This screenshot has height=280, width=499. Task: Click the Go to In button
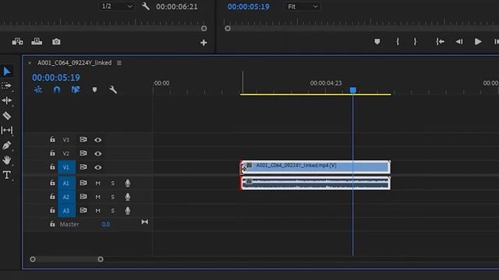(440, 41)
